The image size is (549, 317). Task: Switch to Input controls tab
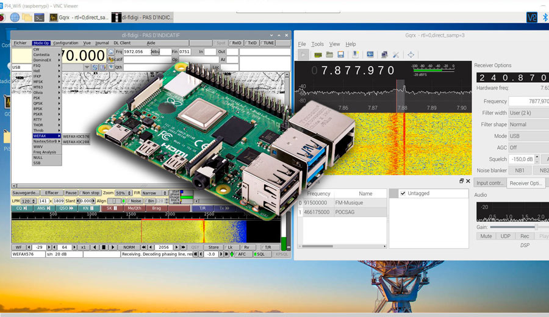[x=490, y=183]
